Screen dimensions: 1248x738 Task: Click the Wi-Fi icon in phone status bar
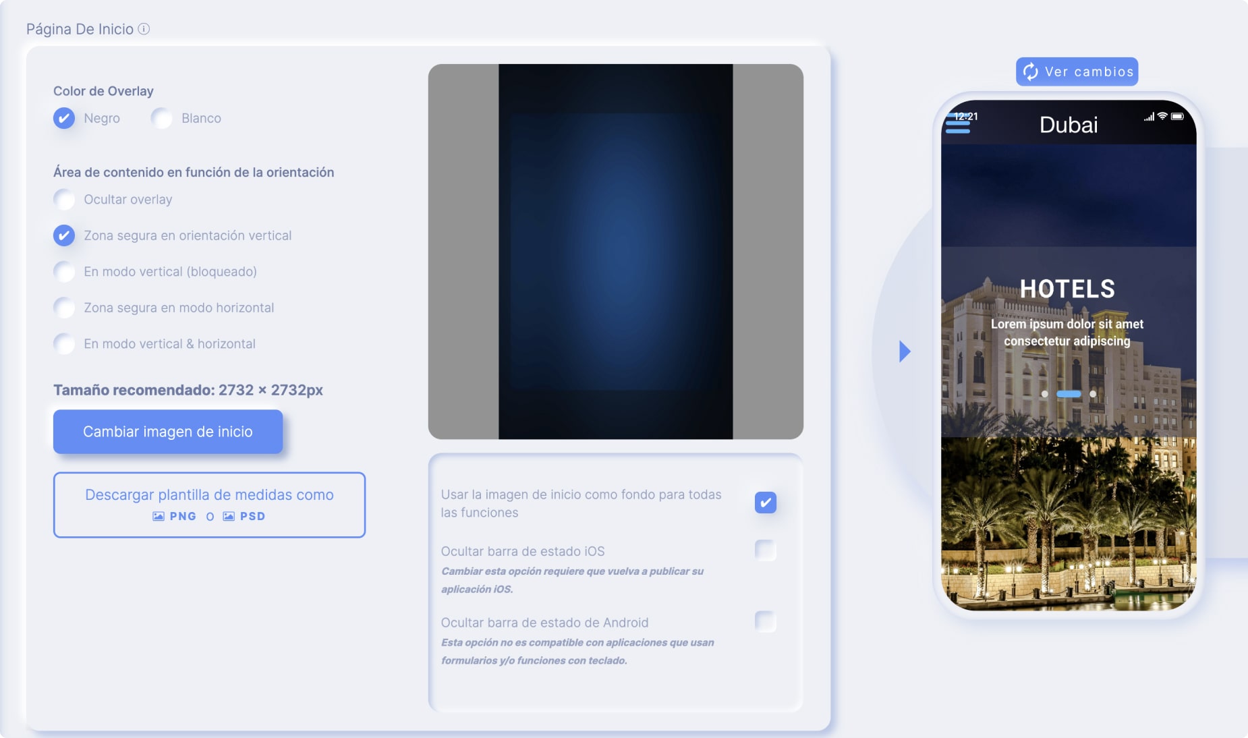click(1162, 116)
